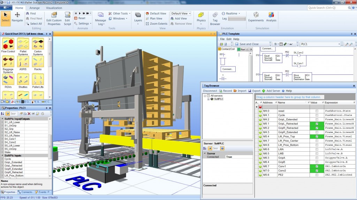
Task: Open the PLC1 dropdown in PLC Template
Action: pyautogui.click(x=321, y=44)
